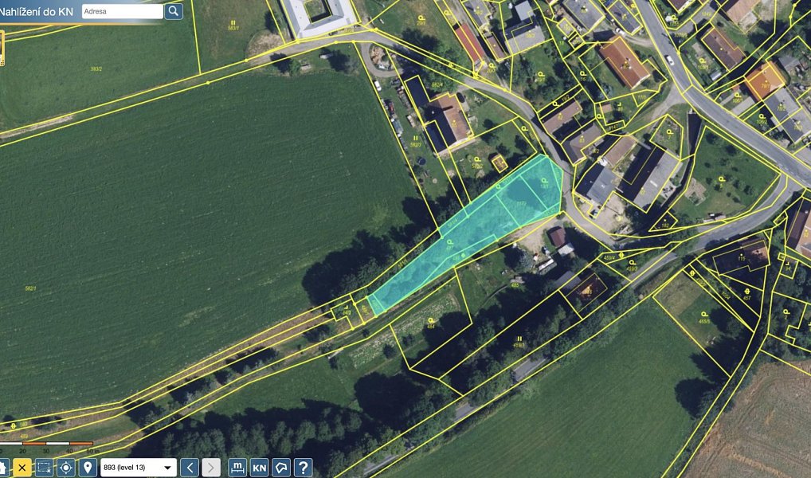This screenshot has width=811, height=478.
Task: Click the Nahlížení do KN title
Action: point(36,11)
